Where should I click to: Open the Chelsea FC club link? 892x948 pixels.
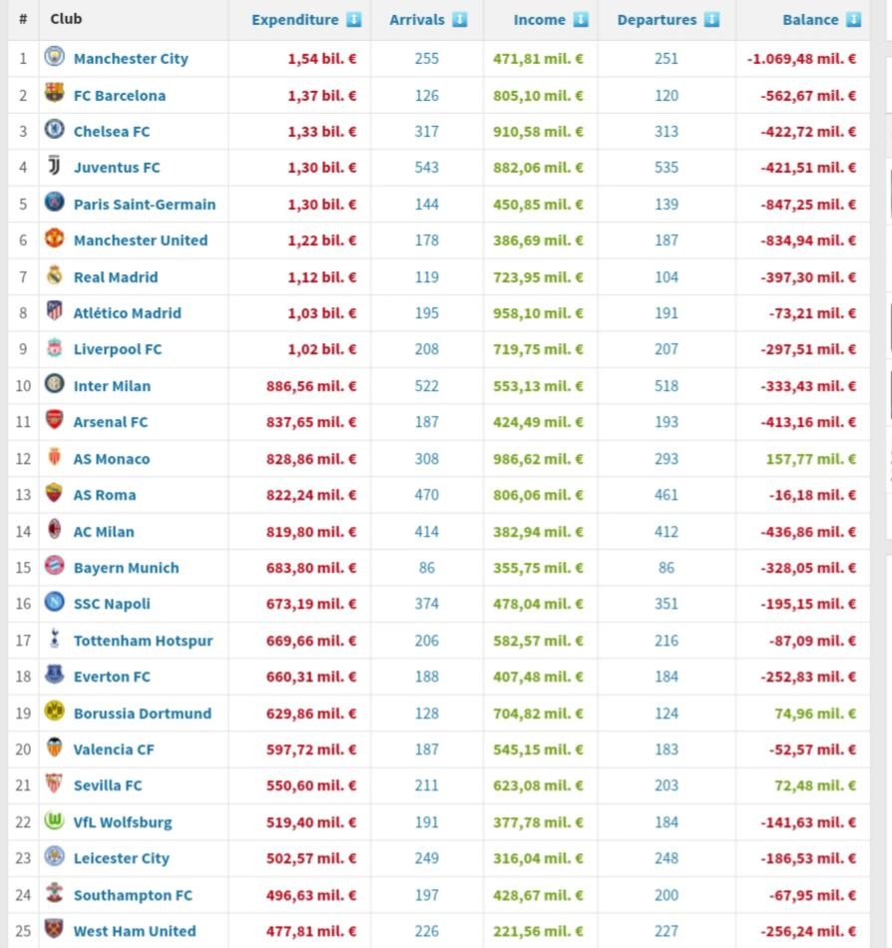coord(111,132)
